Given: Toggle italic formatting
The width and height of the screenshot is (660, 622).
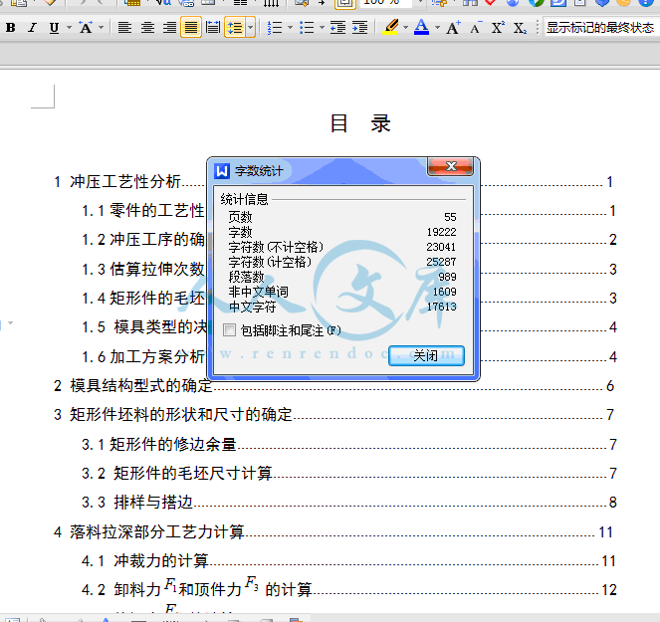Looking at the screenshot, I should coord(33,28).
